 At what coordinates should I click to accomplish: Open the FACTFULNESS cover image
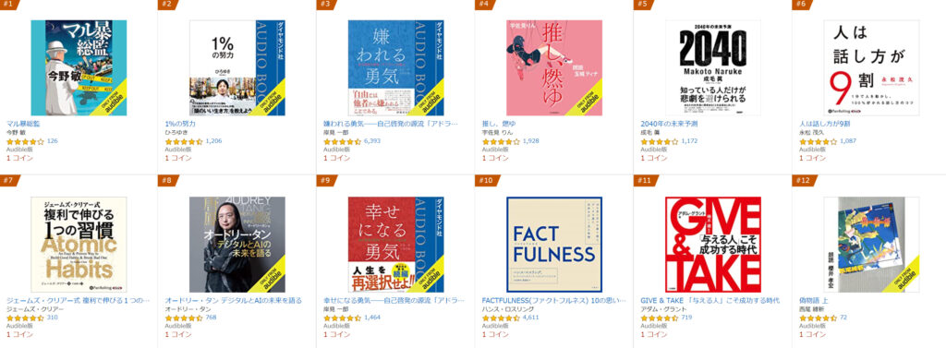[554, 245]
